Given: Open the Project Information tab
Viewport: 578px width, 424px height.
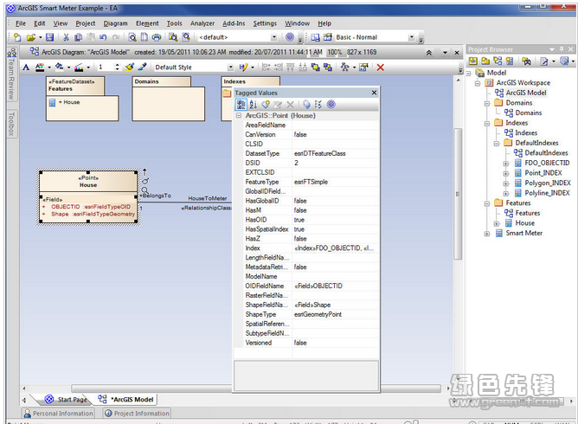Looking at the screenshot, I should tap(137, 414).
